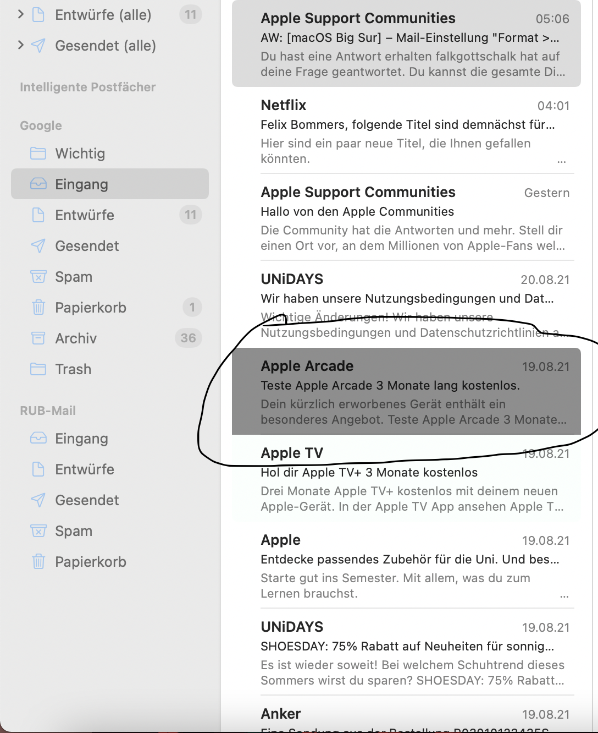This screenshot has height=733, width=598.
Task: Select the Google Eingang mailbox
Action: click(110, 184)
